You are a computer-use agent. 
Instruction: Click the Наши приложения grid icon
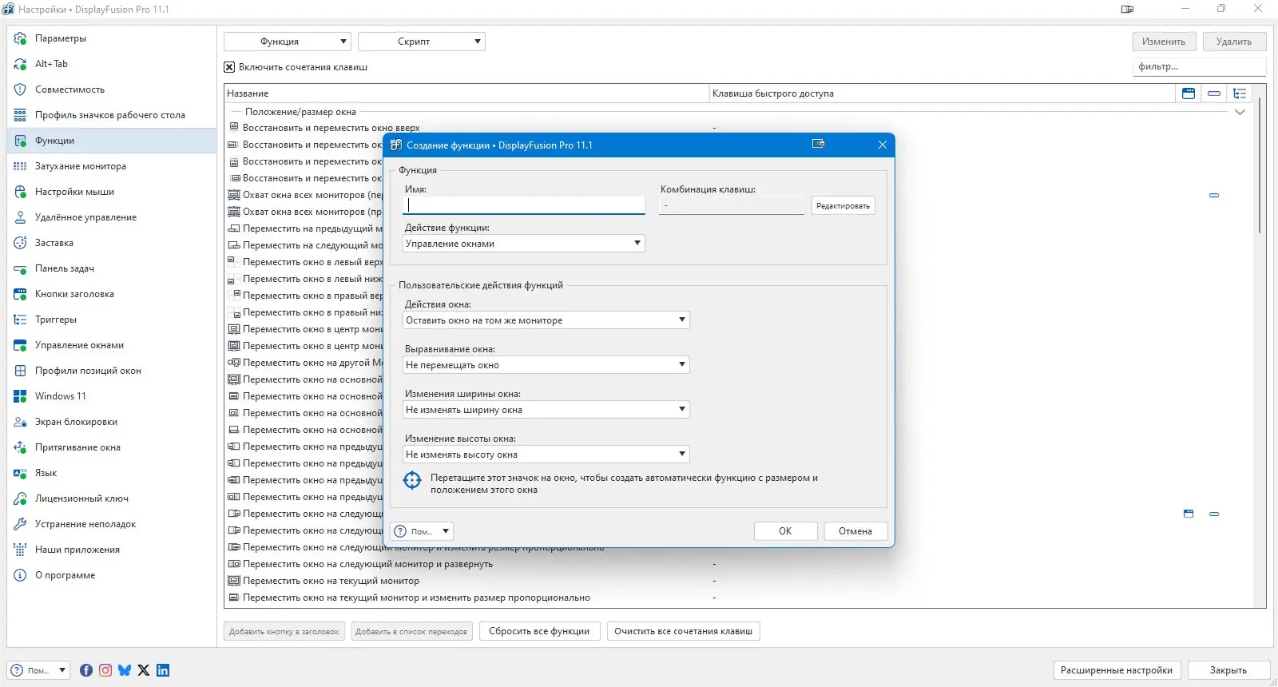(20, 550)
